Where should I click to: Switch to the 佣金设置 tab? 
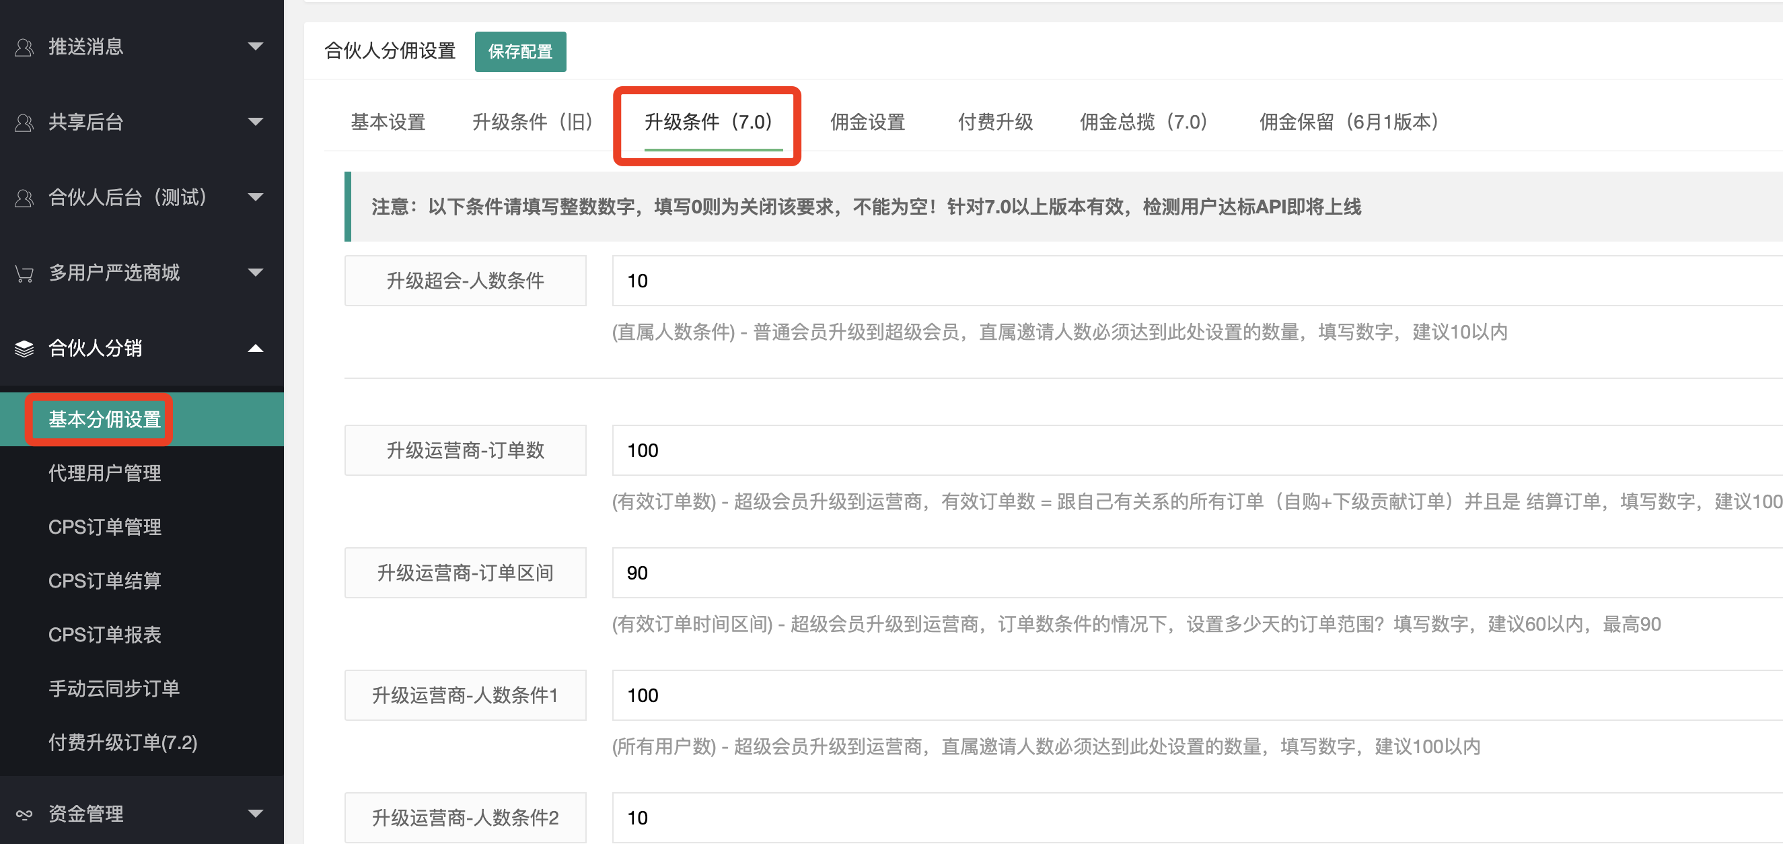868,122
